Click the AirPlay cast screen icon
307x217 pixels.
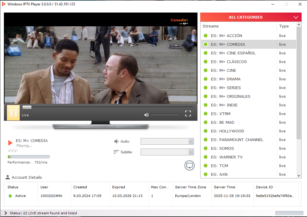point(189,165)
